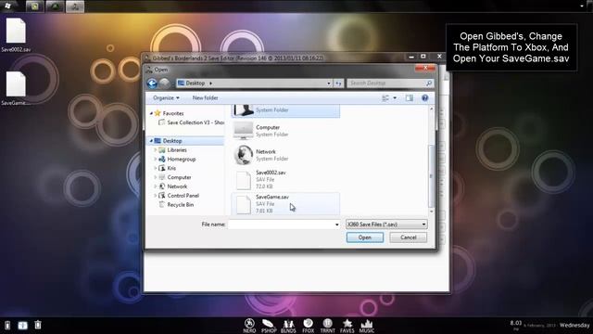This screenshot has width=593, height=334.
Task: Select SaveGame.sav in the dialog file list
Action: 285,204
